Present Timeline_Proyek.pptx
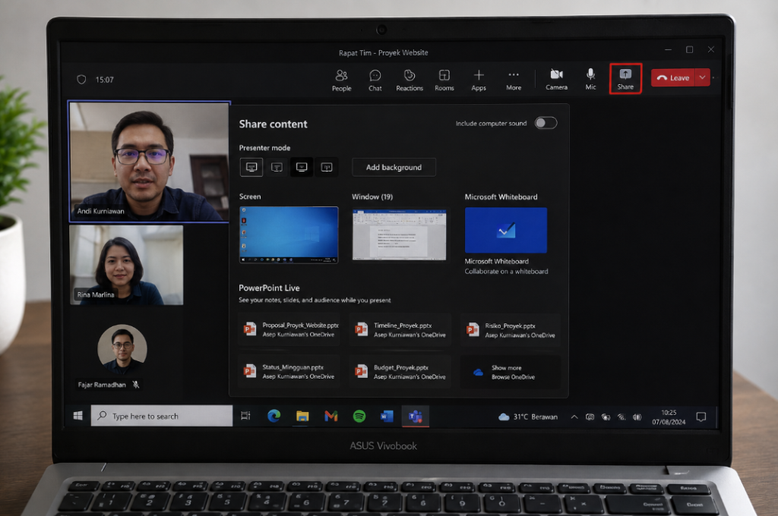The width and height of the screenshot is (778, 516). point(400,329)
